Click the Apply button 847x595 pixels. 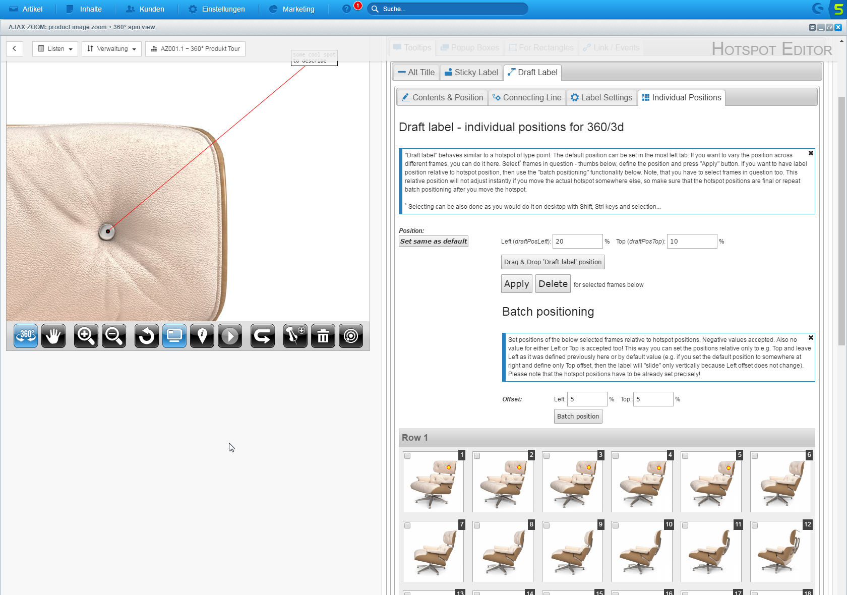click(x=517, y=284)
